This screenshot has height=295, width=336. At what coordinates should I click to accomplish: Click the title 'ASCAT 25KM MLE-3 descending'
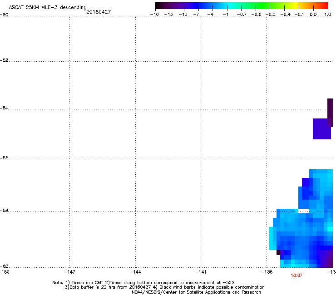click(x=48, y=8)
